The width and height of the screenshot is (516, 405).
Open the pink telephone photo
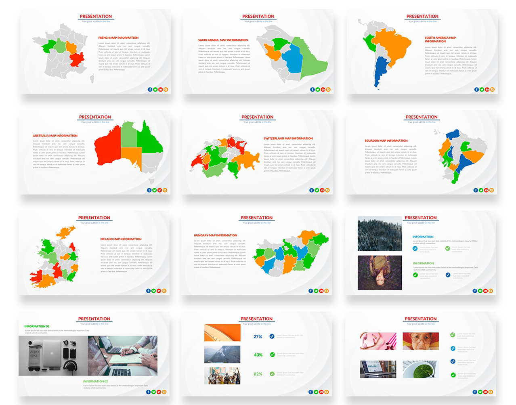378,341
